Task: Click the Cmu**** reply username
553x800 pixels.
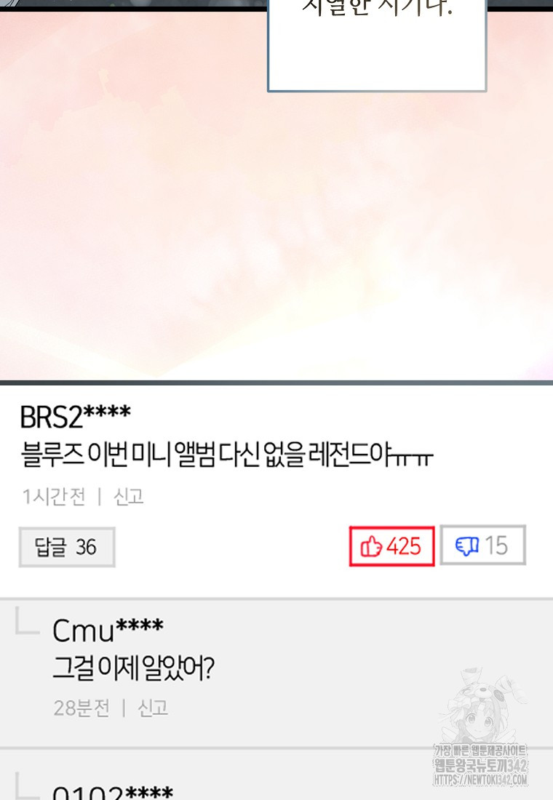Action: 108,631
